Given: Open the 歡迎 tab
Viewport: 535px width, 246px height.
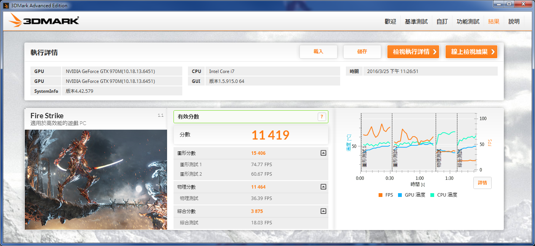Looking at the screenshot, I should tap(390, 22).
